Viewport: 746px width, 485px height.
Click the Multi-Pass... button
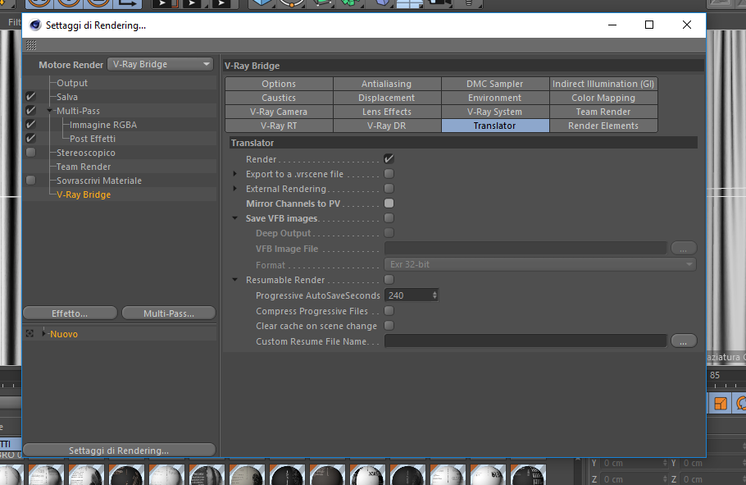coord(169,313)
